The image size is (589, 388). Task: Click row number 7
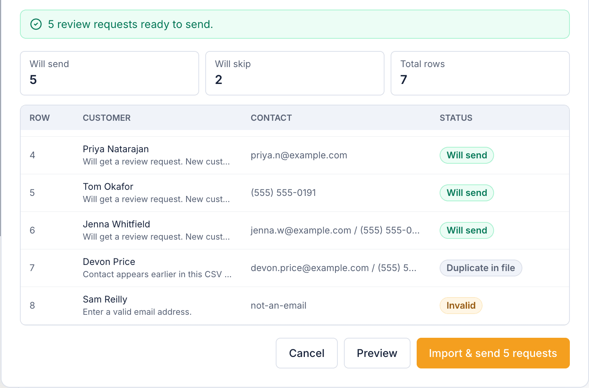coord(32,268)
